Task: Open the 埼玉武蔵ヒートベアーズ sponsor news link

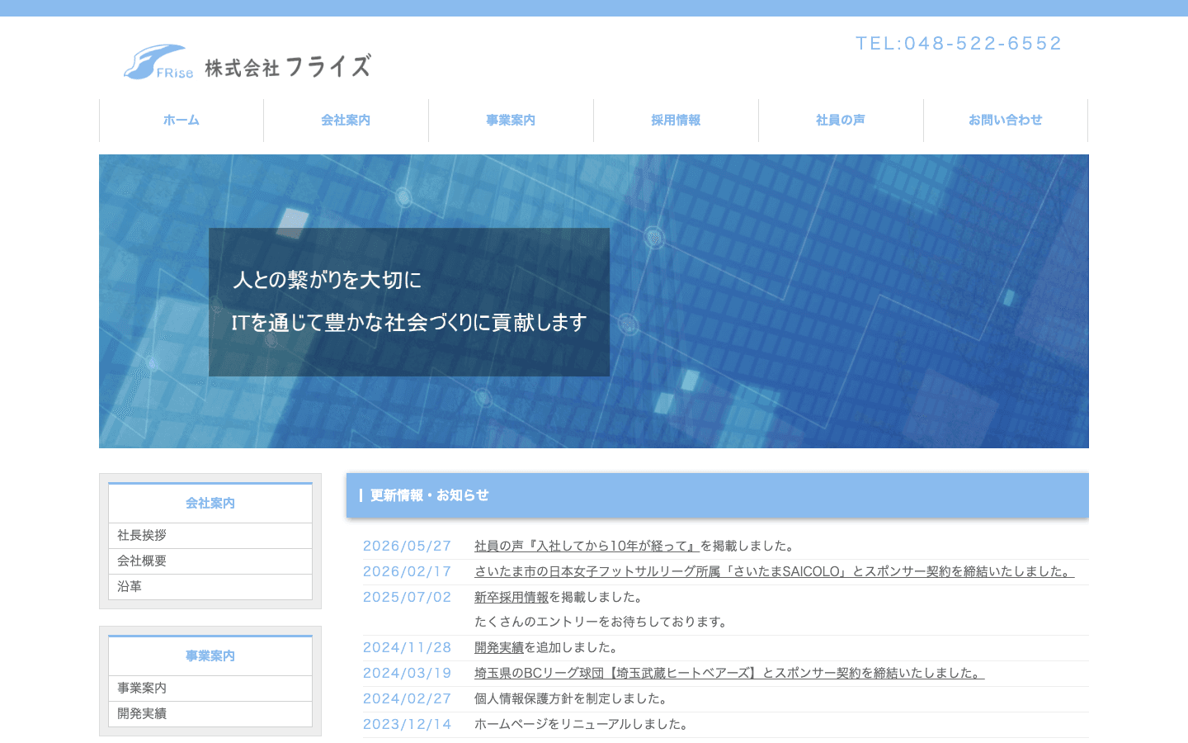Action: (729, 673)
